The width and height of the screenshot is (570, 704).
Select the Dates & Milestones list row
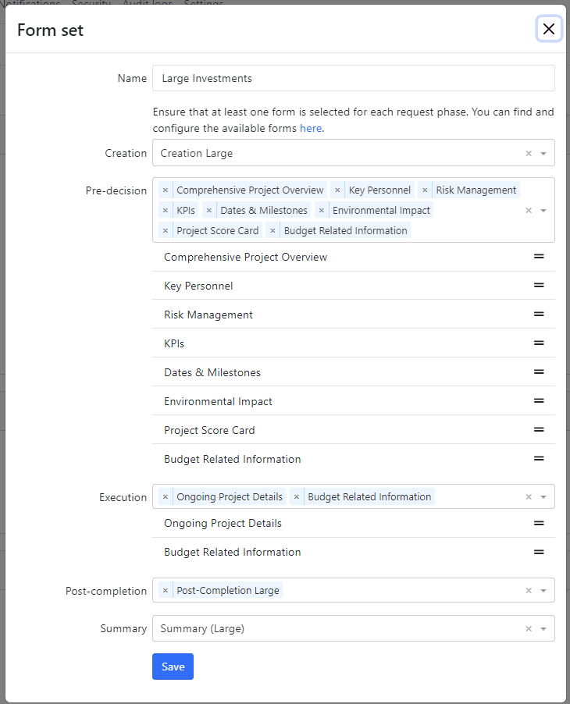[354, 372]
